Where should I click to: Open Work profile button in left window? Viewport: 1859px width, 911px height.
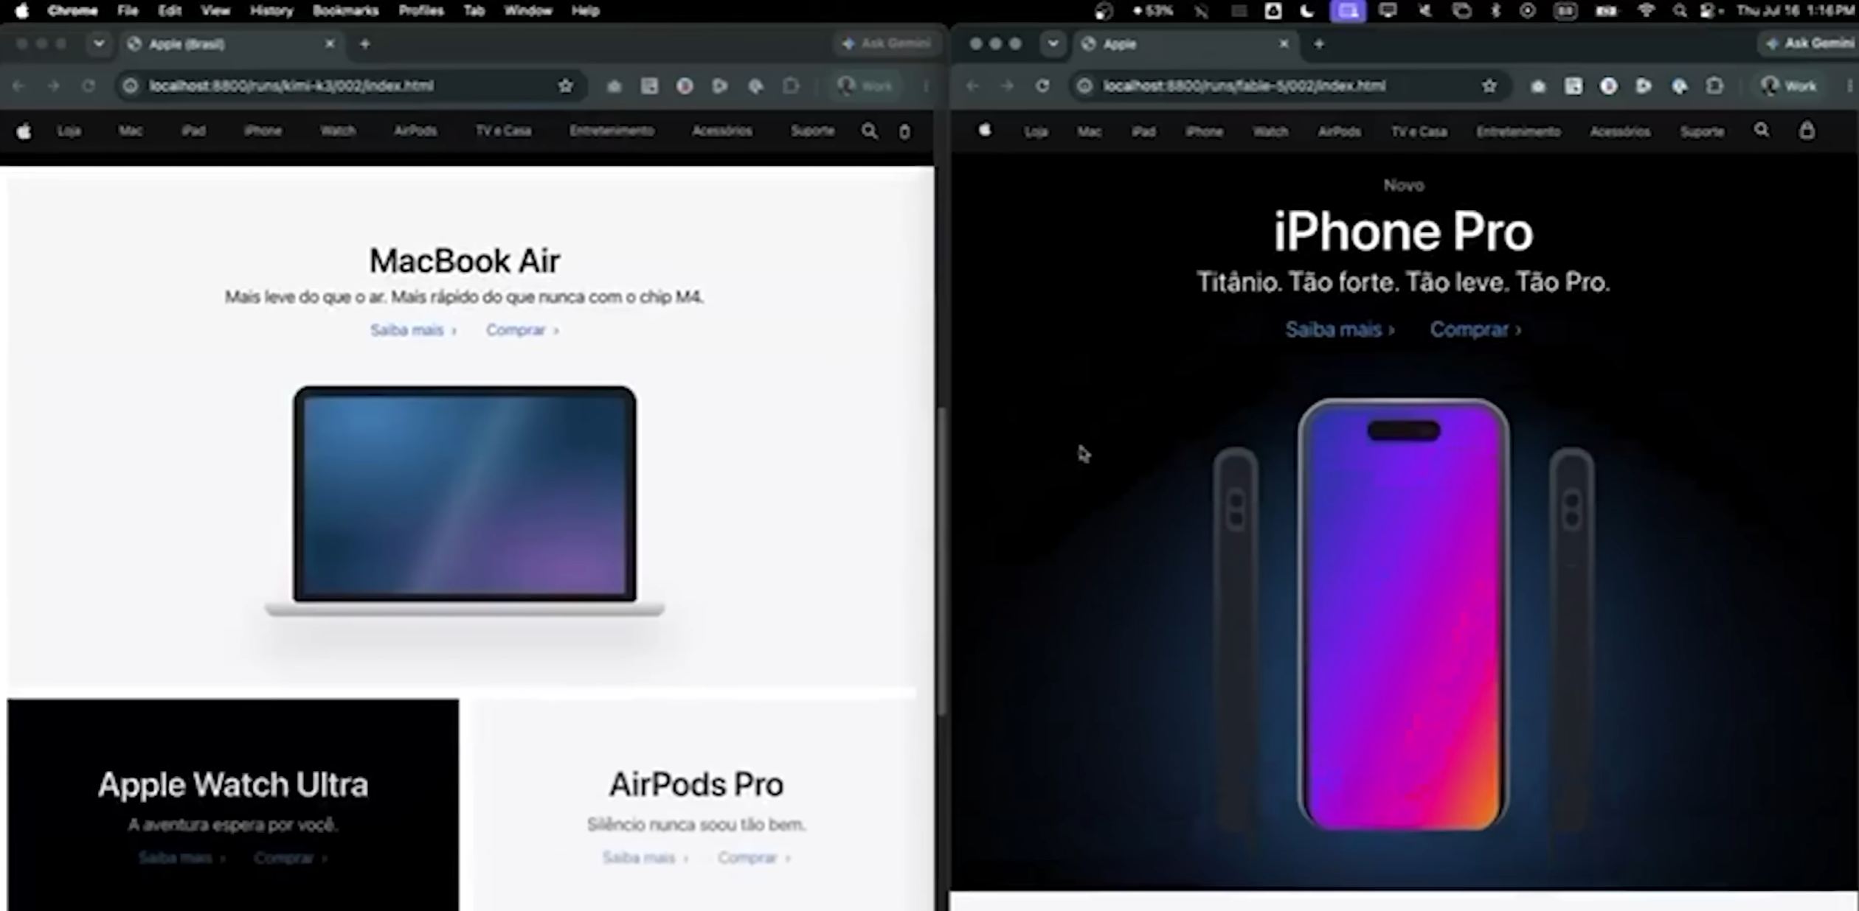tap(865, 86)
